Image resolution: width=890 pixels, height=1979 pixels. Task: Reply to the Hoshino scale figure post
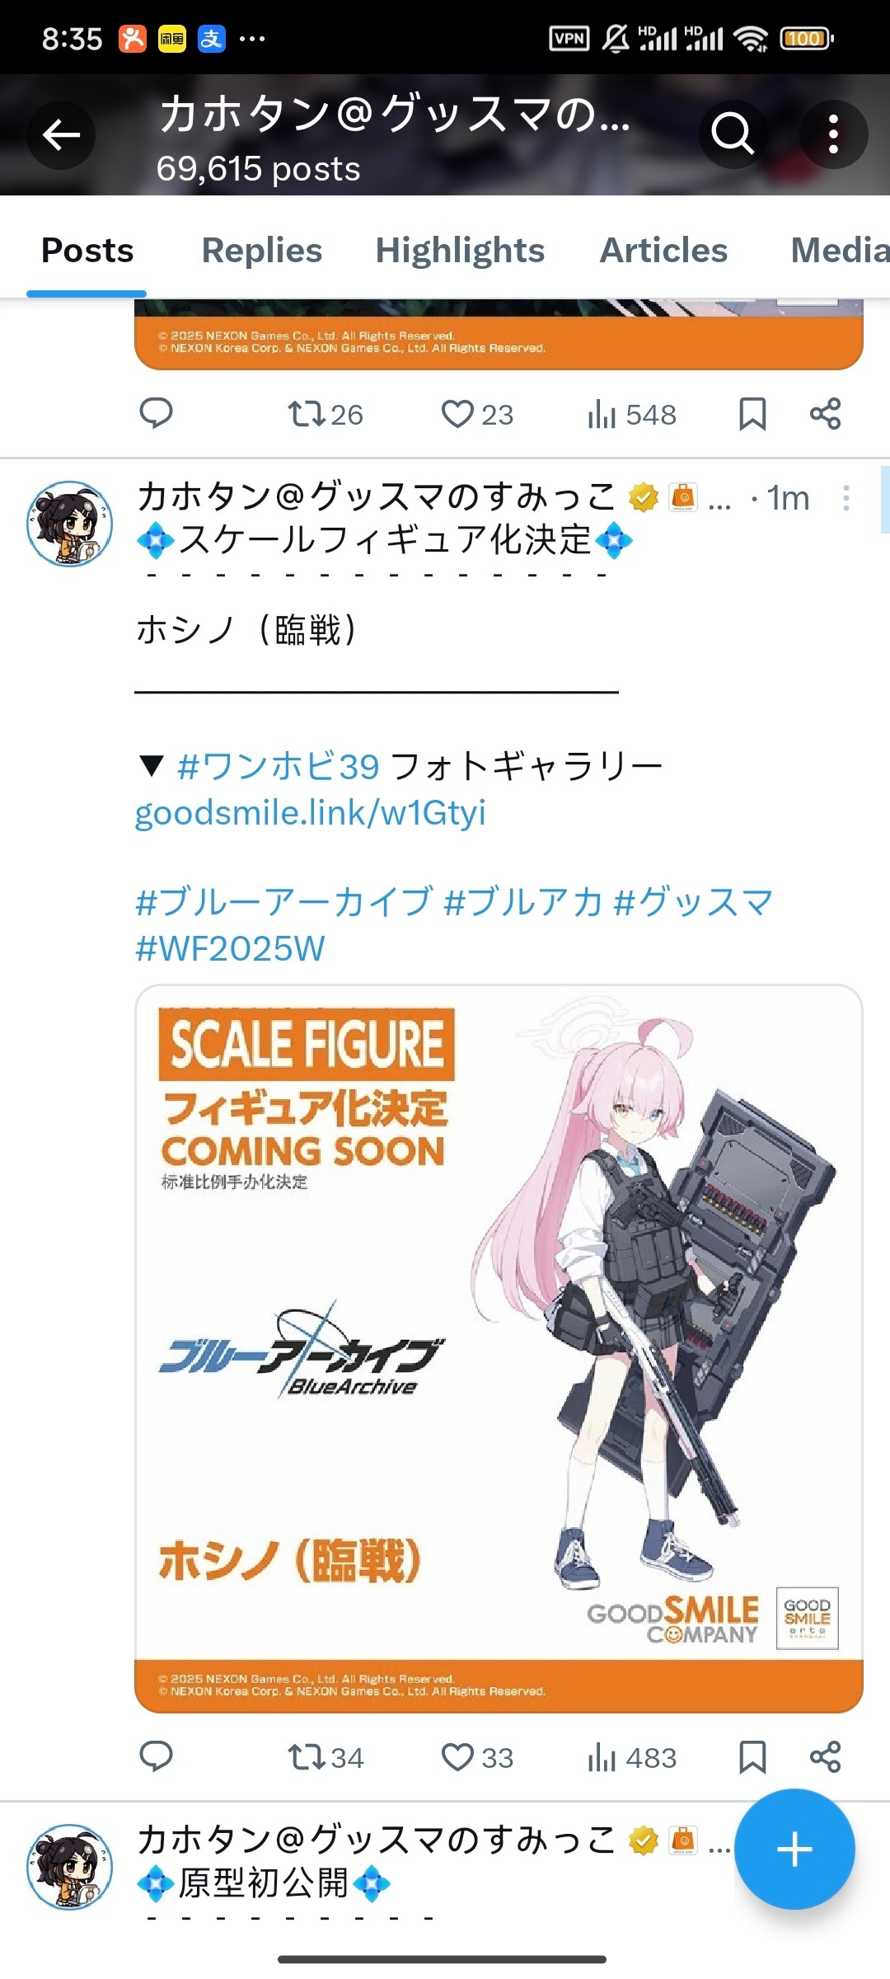[x=156, y=1756]
